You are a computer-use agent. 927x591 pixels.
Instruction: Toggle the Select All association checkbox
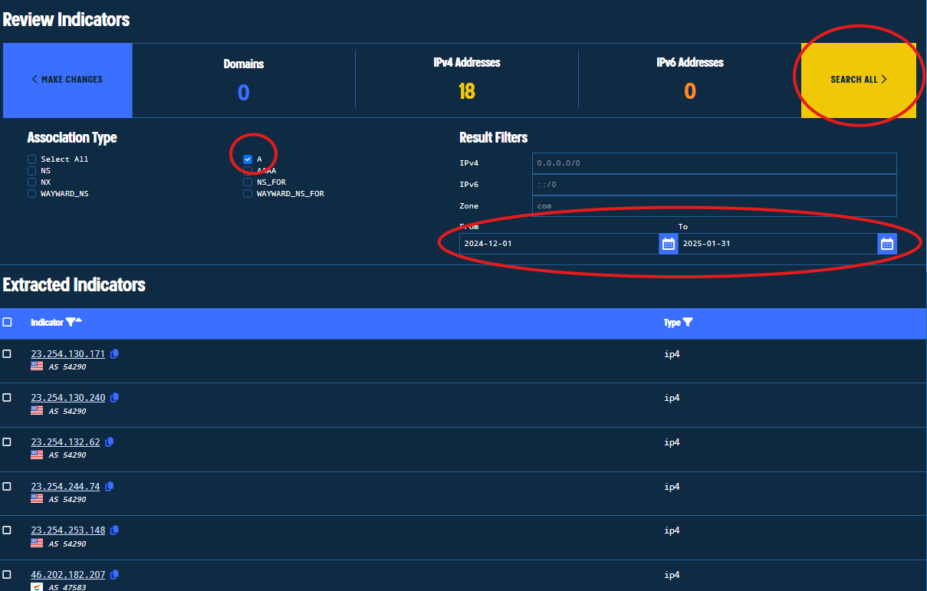point(32,159)
